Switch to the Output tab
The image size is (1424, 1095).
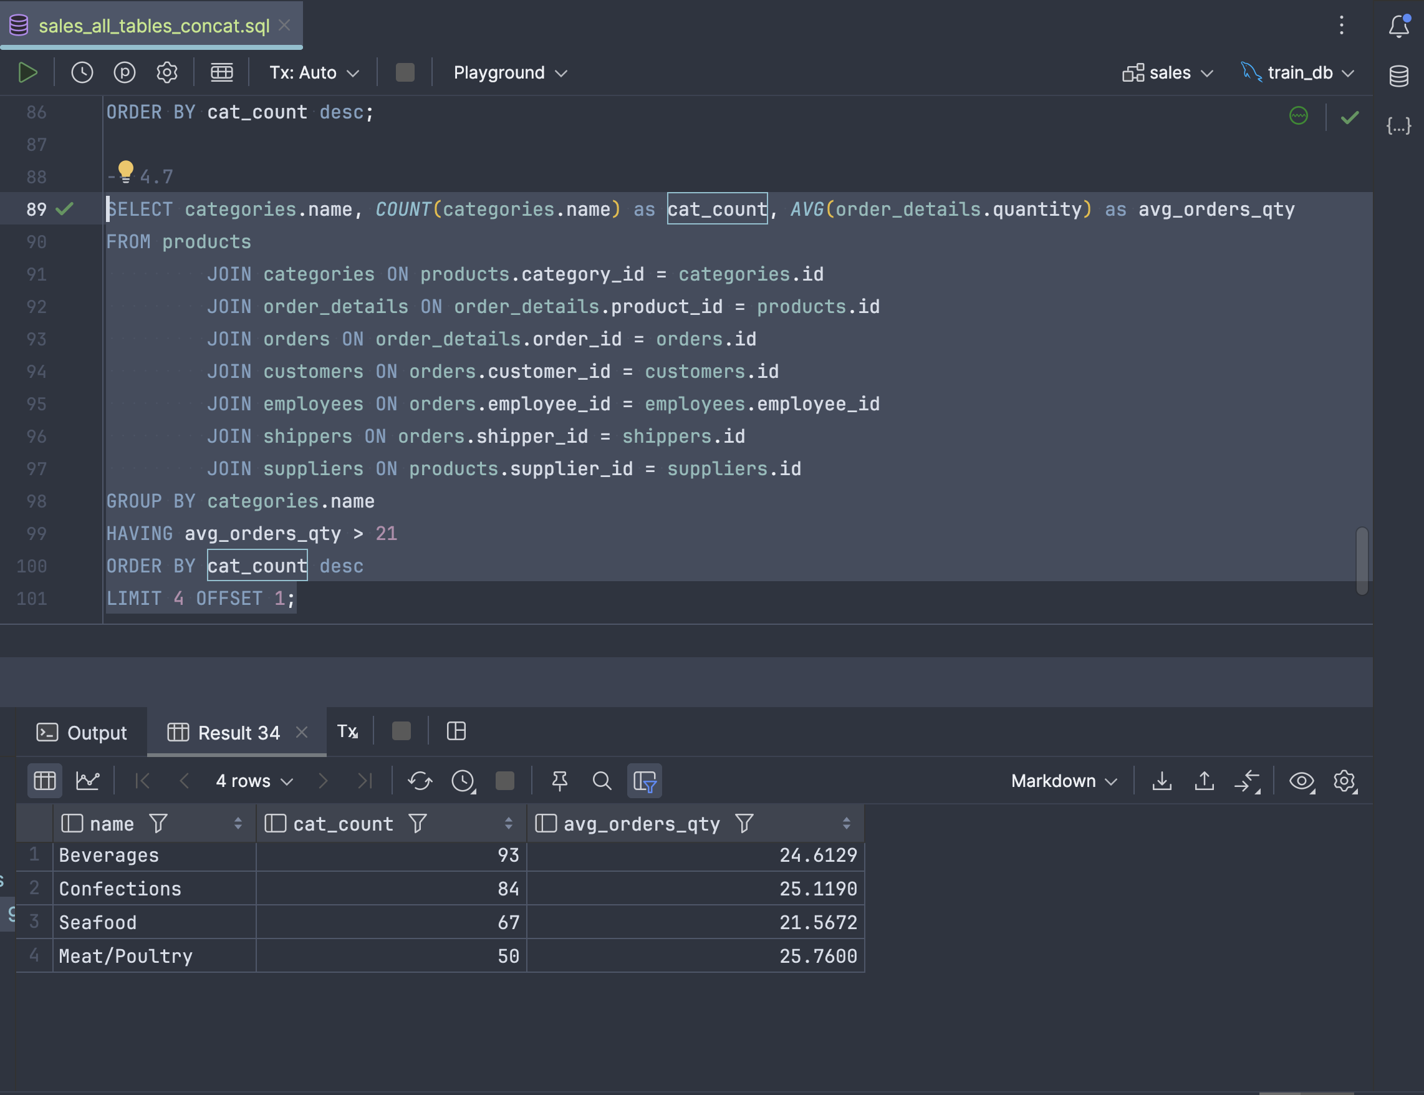point(82,733)
